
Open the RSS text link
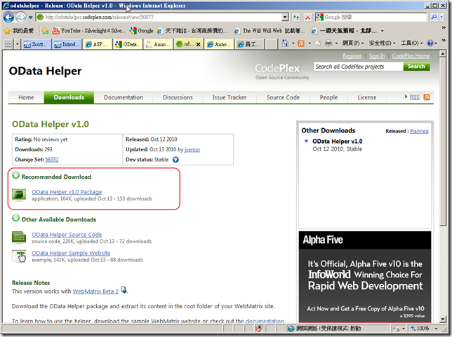[x=415, y=97]
